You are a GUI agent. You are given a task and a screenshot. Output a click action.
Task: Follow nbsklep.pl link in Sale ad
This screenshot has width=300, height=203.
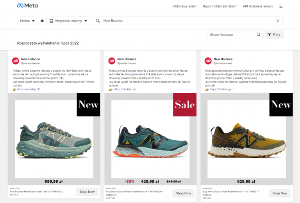pyautogui.click(x=125, y=89)
